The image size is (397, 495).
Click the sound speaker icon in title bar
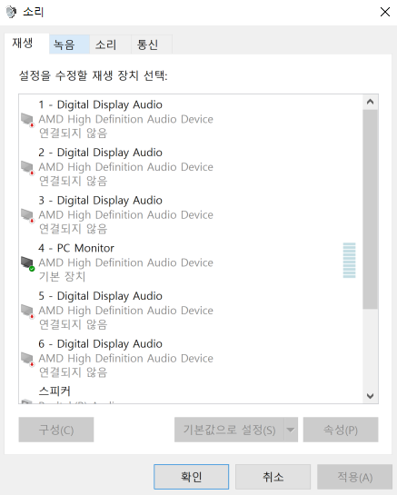click(11, 12)
